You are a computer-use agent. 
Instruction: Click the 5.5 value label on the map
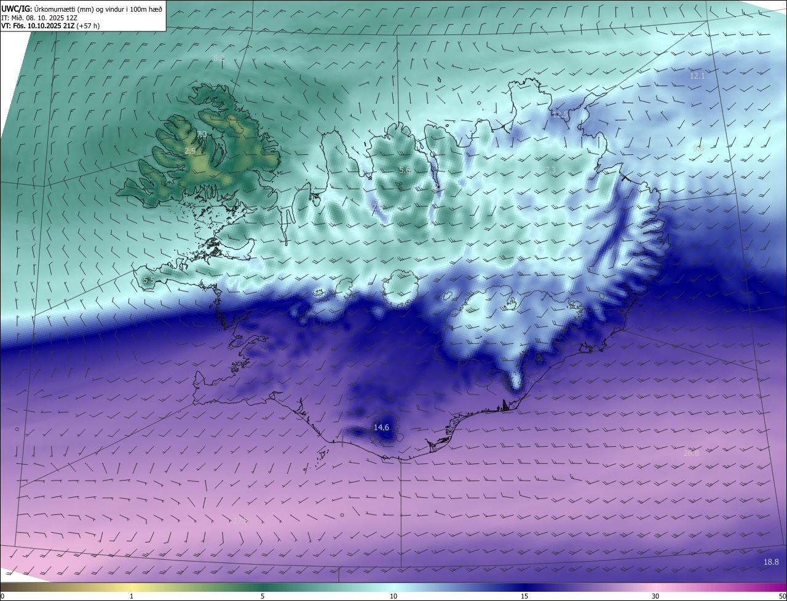pyautogui.click(x=149, y=280)
